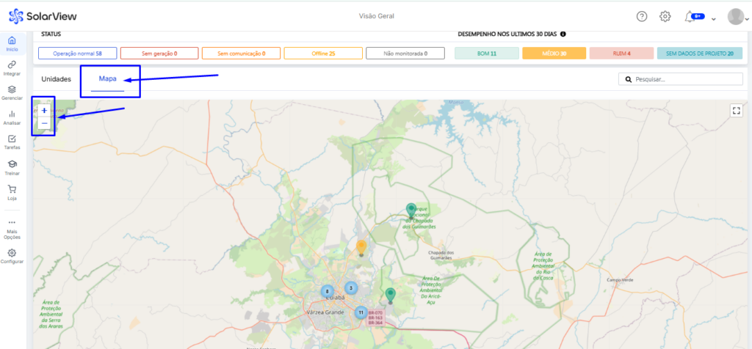
Task: Filter by Offline status
Action: (322, 54)
